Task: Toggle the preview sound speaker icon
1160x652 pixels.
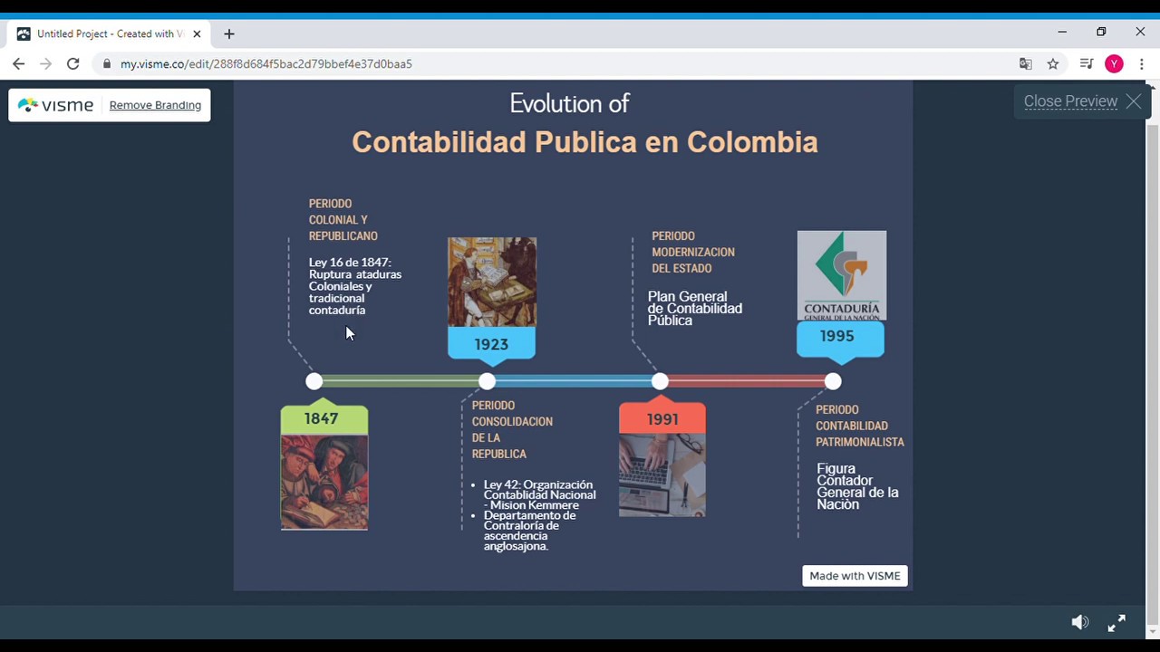Action: click(x=1079, y=622)
